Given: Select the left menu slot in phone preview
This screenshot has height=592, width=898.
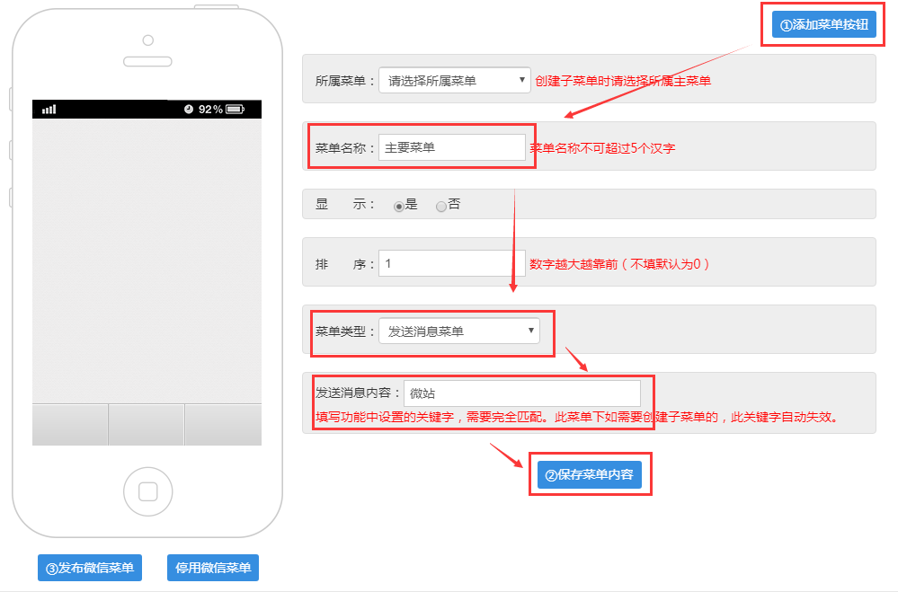Looking at the screenshot, I should point(70,424).
